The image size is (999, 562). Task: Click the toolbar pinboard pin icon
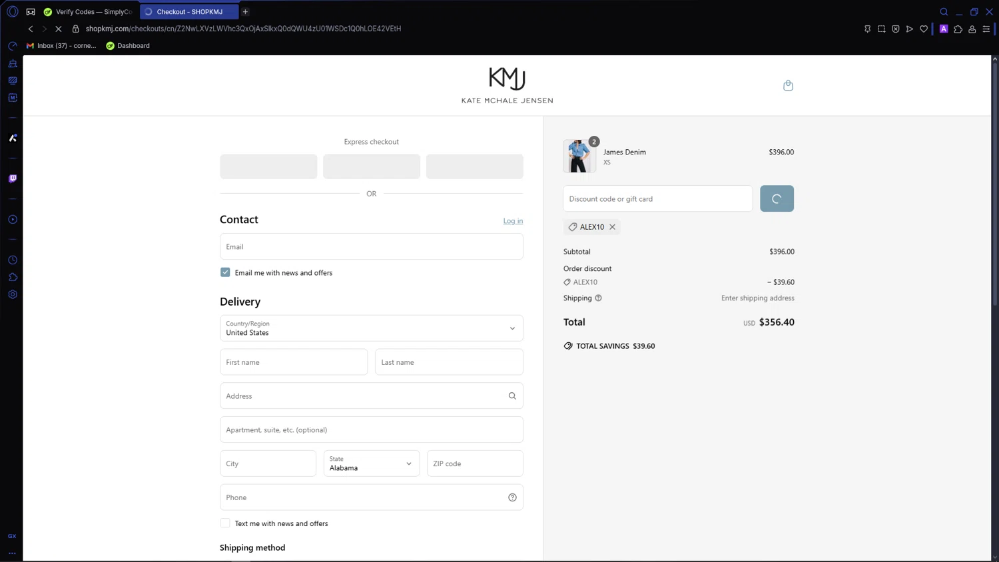pyautogui.click(x=867, y=29)
